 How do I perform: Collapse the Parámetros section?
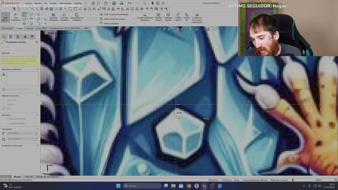coord(37,129)
